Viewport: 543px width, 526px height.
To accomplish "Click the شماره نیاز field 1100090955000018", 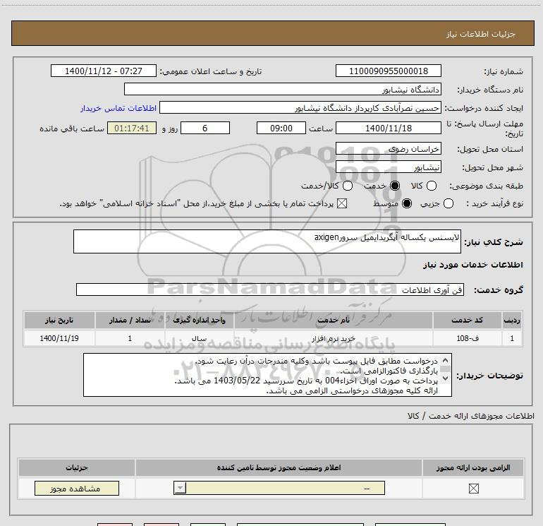I will pos(388,71).
